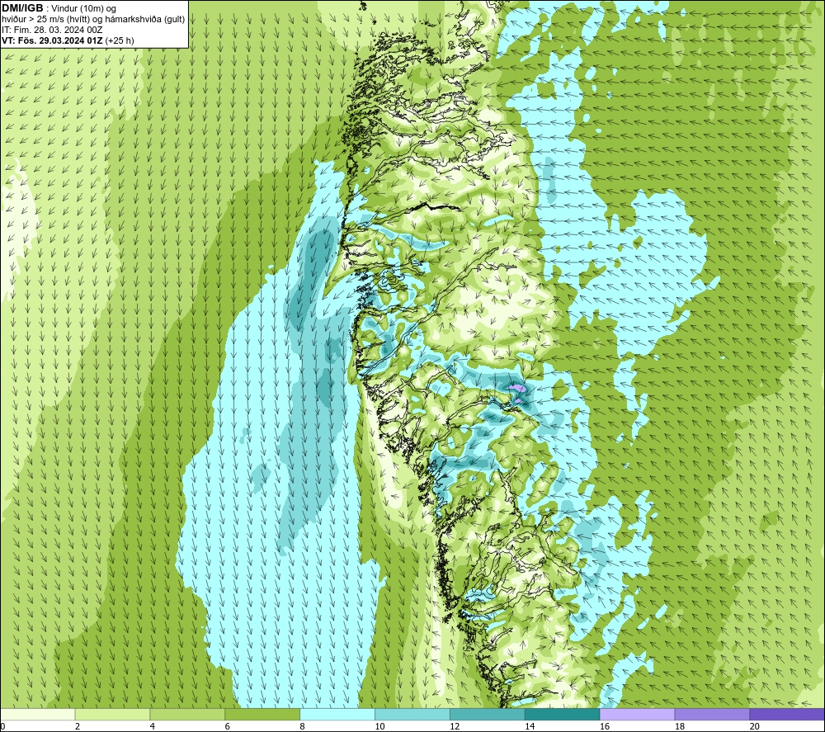The height and width of the screenshot is (732, 825).
Task: Click the 'hviður > 25 m/s' description line
Action: [93, 20]
